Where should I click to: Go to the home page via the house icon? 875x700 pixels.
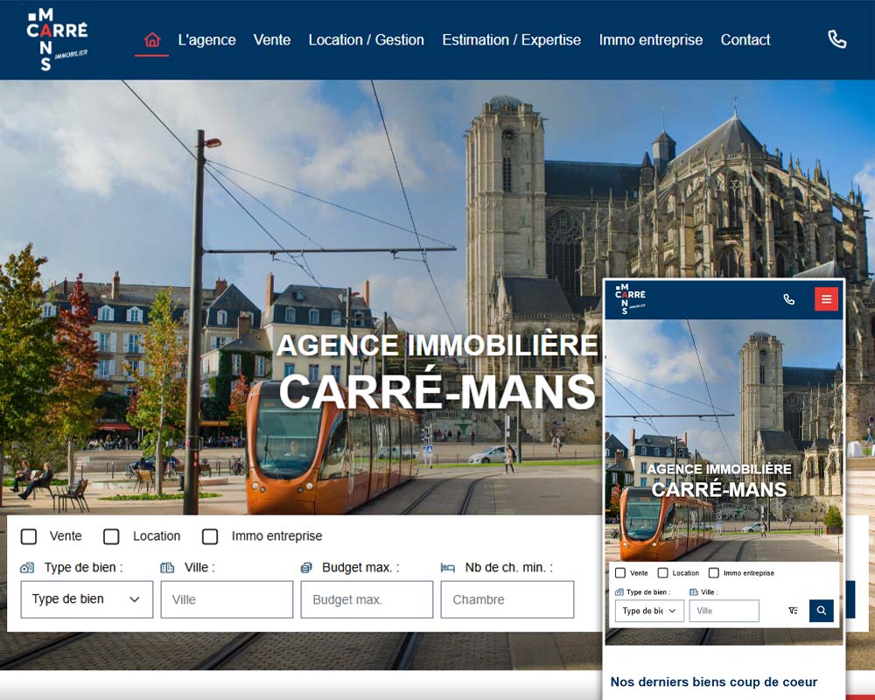(151, 40)
